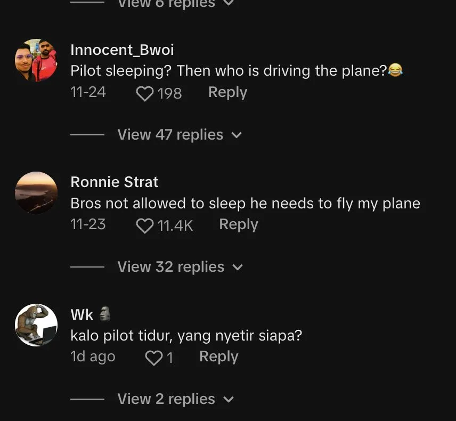Tap Wk's gorilla avatar
The image size is (456, 421).
click(36, 325)
